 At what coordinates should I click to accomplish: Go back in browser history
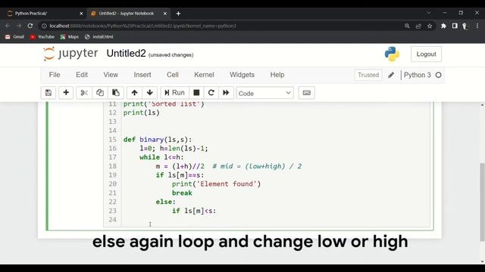[x=8, y=26]
